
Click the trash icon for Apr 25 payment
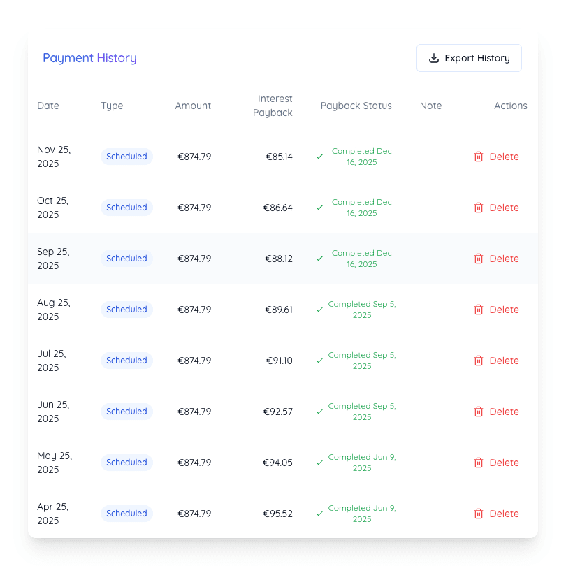[479, 514]
